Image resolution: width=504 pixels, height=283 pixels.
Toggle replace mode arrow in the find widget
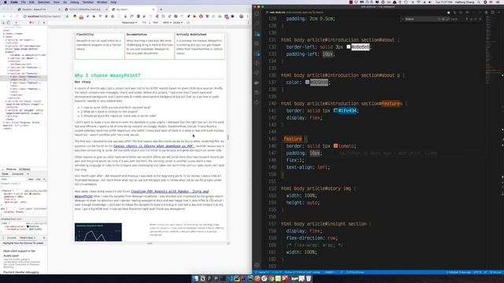(x=402, y=19)
